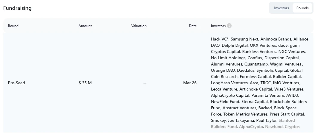315x134 pixels.
Task: Select the Rounds tab
Action: [x=302, y=8]
